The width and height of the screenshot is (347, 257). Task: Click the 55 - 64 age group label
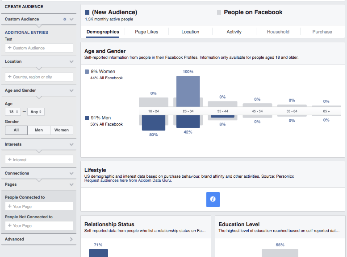292,111
